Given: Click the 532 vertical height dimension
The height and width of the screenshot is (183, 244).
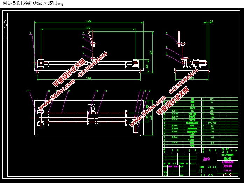Looking at the screenshot, I should (151, 52).
